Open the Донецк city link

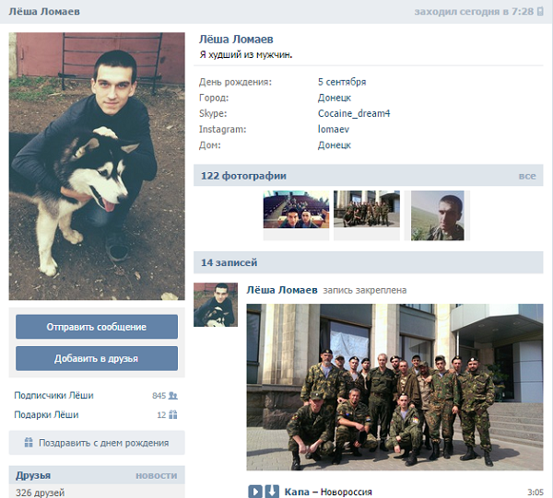(x=334, y=98)
